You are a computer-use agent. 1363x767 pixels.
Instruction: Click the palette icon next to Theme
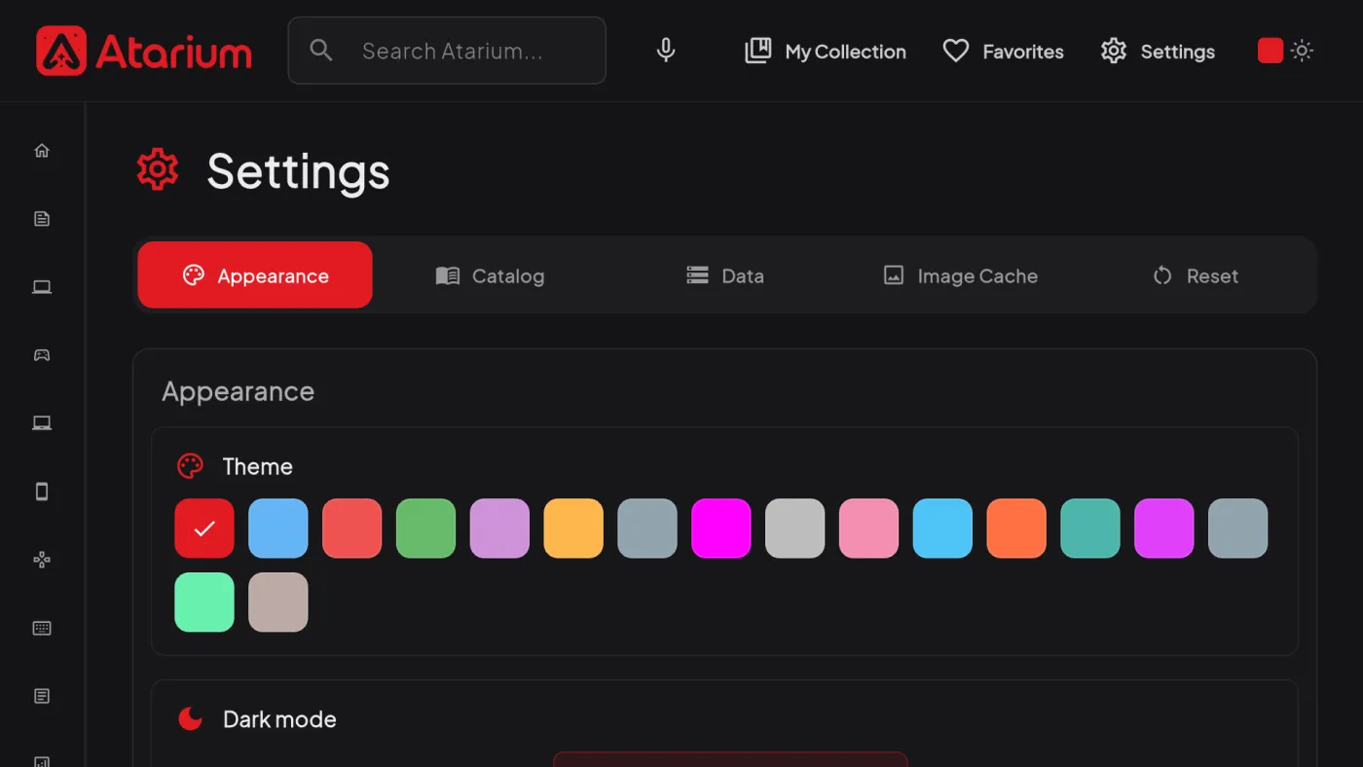(x=190, y=466)
